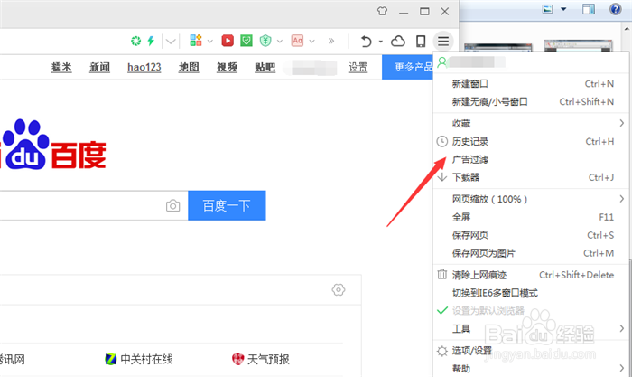Click the download arrow icon beside 下载器
Image resolution: width=632 pixels, height=377 pixels.
pos(442,177)
